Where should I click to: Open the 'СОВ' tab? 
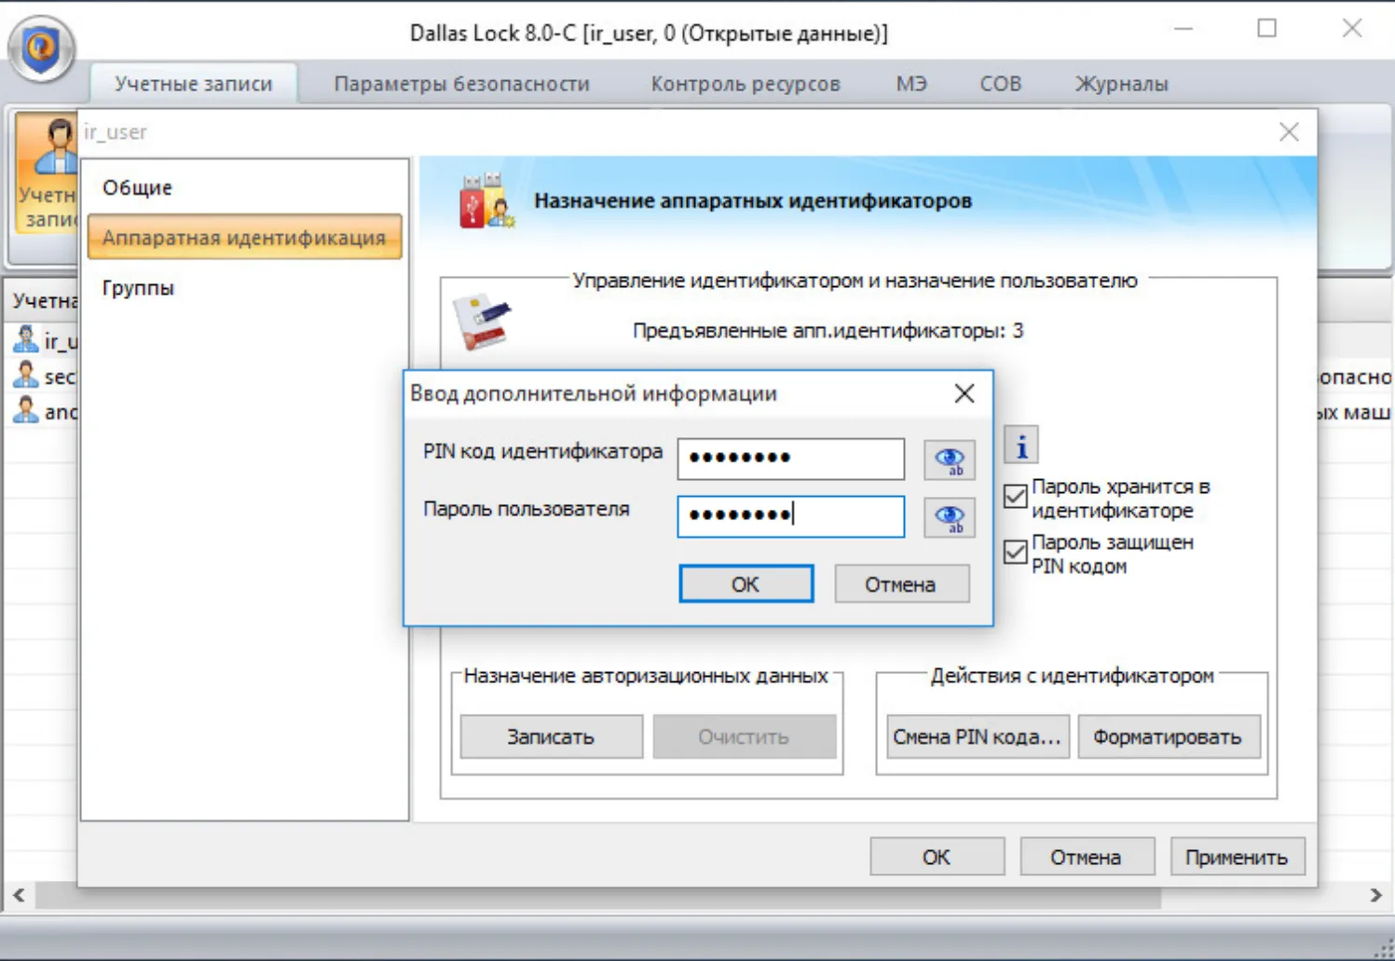[x=1001, y=84]
